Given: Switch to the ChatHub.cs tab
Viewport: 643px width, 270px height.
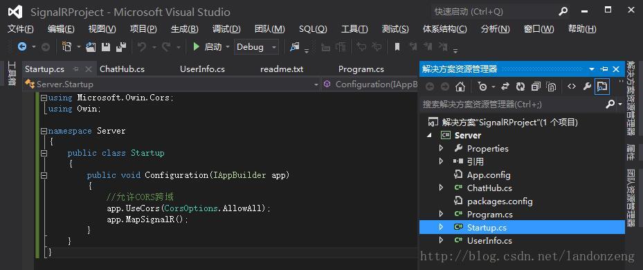Looking at the screenshot, I should 123,69.
